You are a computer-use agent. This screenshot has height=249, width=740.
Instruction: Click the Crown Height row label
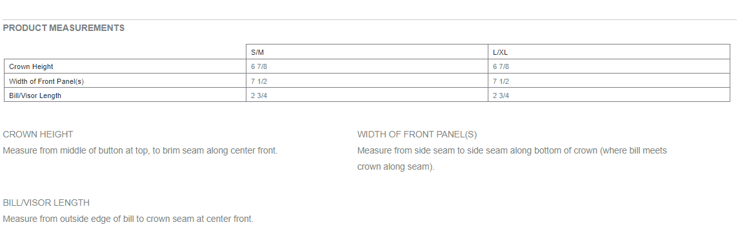click(31, 66)
